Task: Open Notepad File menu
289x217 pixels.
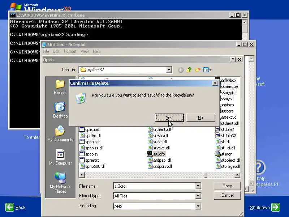Action: tap(46, 51)
